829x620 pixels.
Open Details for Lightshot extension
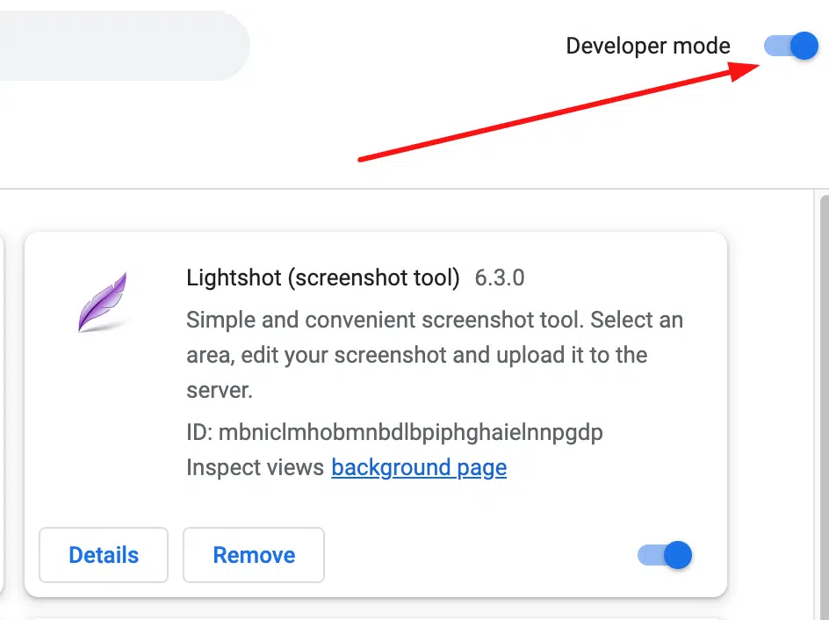point(104,555)
